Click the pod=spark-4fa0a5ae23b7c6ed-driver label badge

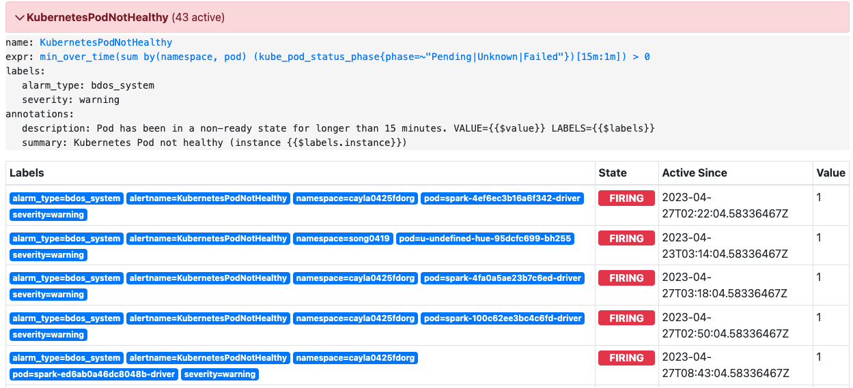(x=503, y=278)
